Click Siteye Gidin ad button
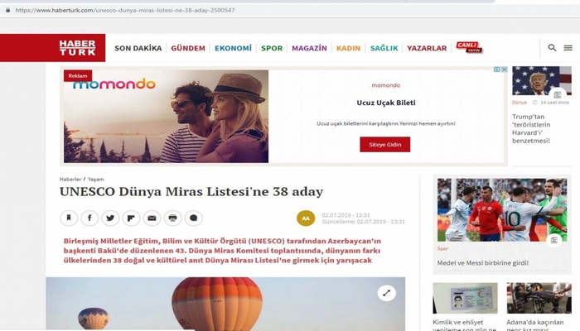 [385, 145]
